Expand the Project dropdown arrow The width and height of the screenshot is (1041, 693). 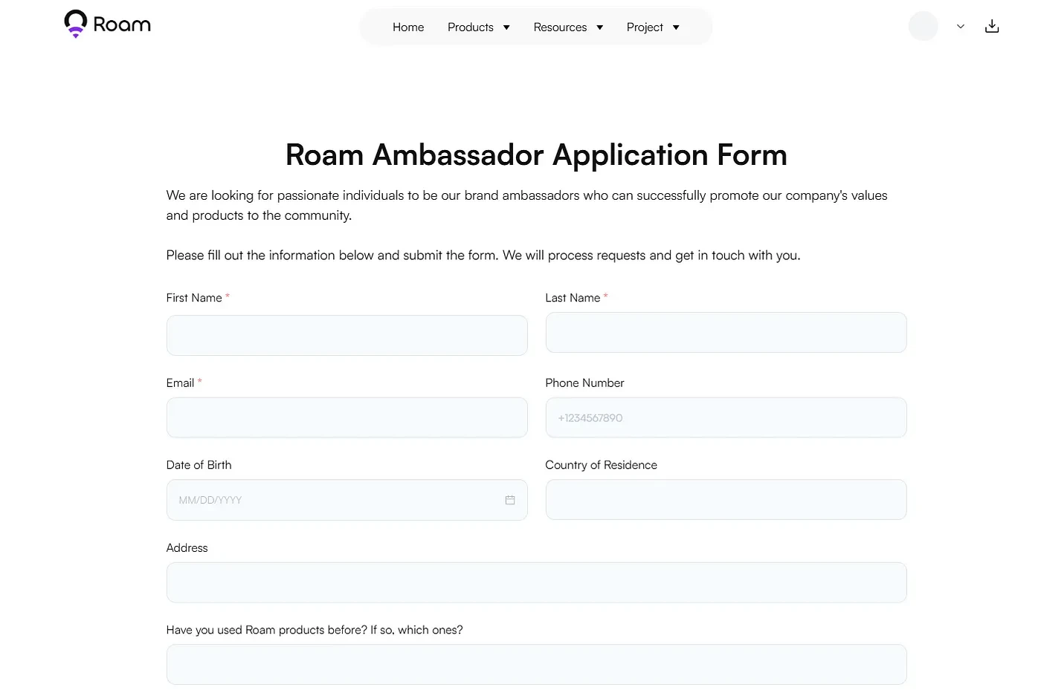point(676,27)
